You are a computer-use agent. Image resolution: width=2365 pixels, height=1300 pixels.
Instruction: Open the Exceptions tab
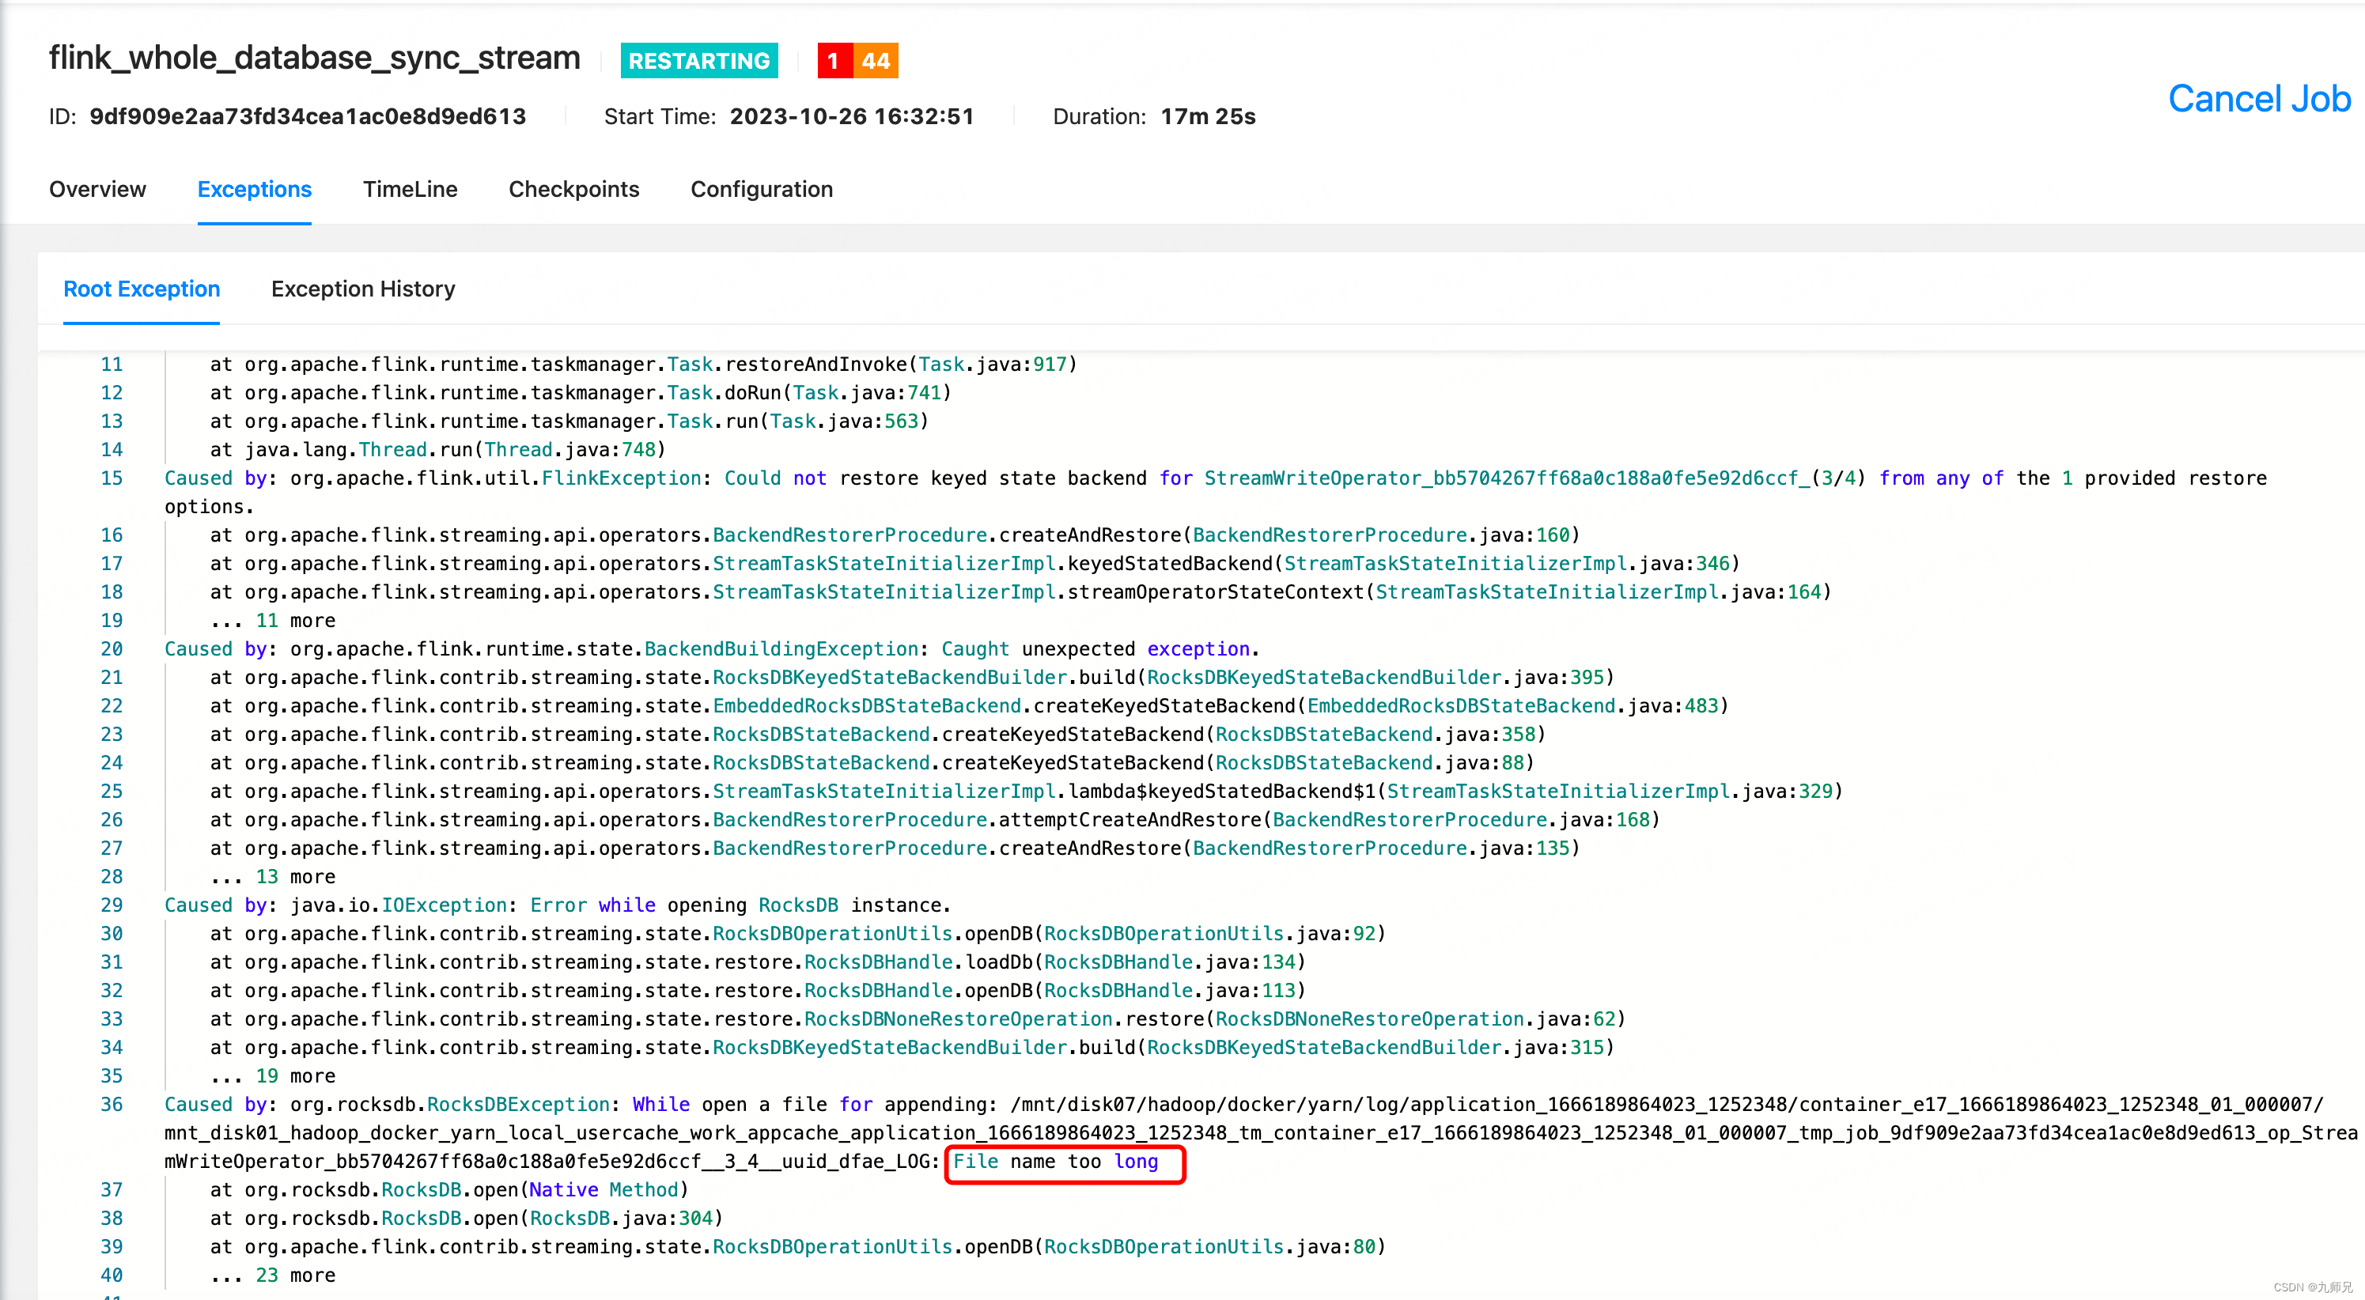(x=255, y=190)
